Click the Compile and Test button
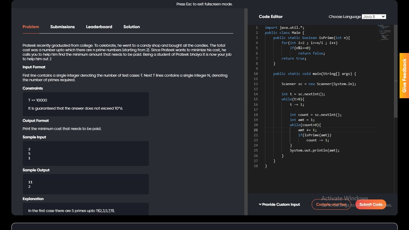409x230 pixels. (331, 205)
